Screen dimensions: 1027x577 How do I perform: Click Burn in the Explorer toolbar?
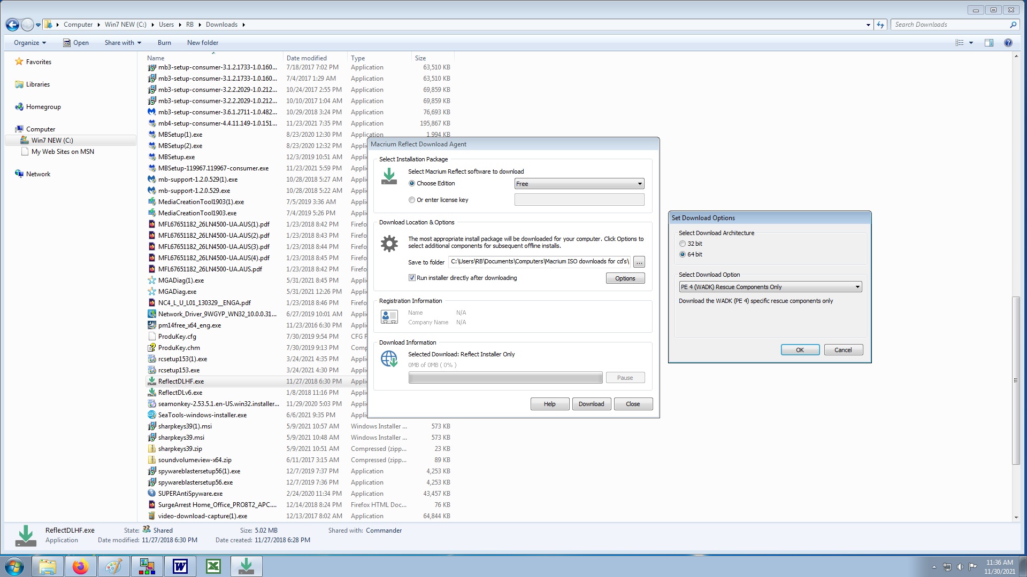(x=164, y=43)
